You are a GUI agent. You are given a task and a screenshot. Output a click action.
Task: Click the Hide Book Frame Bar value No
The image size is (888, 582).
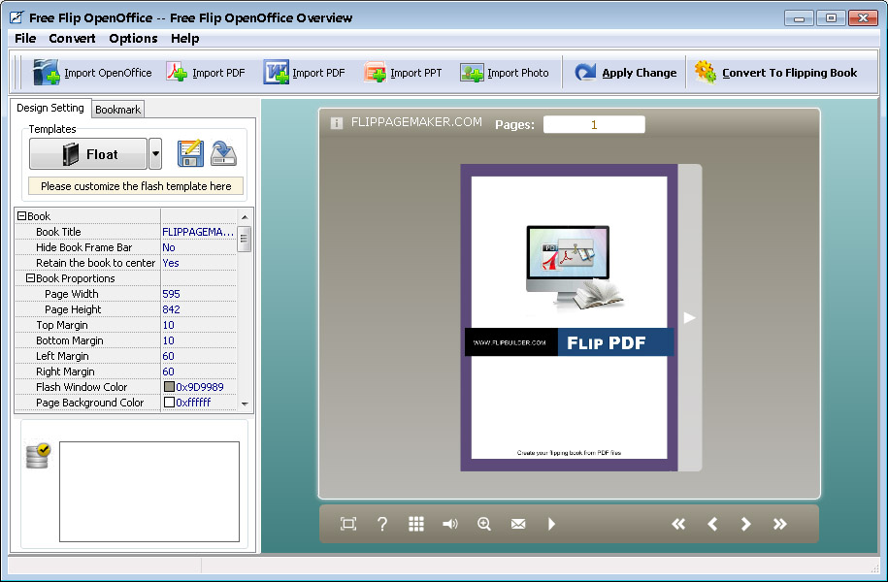[169, 247]
